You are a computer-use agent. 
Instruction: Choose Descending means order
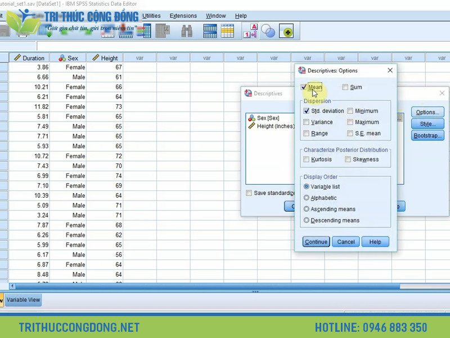[306, 220]
